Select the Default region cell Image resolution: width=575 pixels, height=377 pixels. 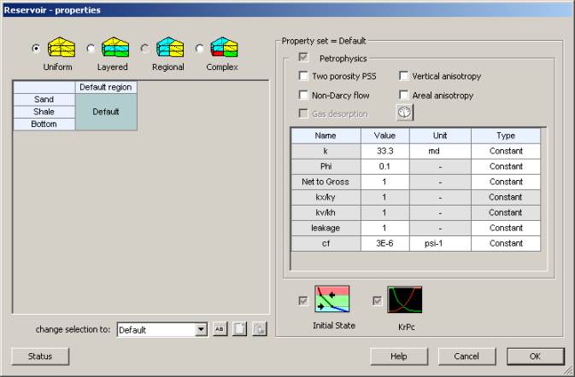pos(106,112)
